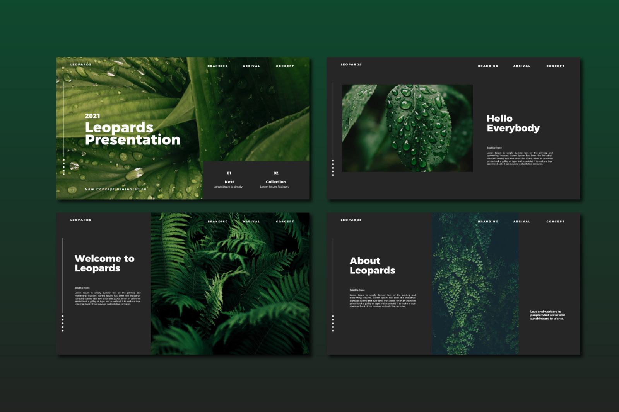Select ARRIVAL on the Hello Everybody slide
The width and height of the screenshot is (619, 412).
[x=522, y=66]
